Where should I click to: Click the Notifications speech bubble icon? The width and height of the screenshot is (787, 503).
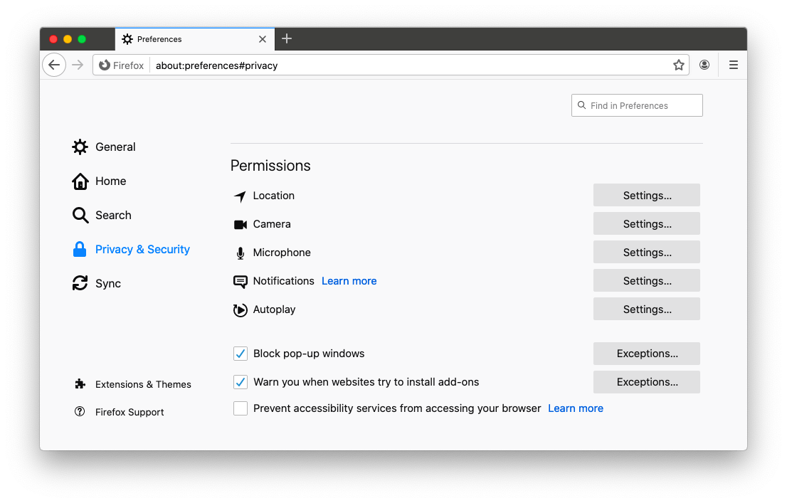click(240, 280)
